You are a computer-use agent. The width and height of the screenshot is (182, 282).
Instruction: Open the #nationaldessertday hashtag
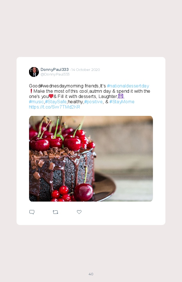tap(128, 86)
